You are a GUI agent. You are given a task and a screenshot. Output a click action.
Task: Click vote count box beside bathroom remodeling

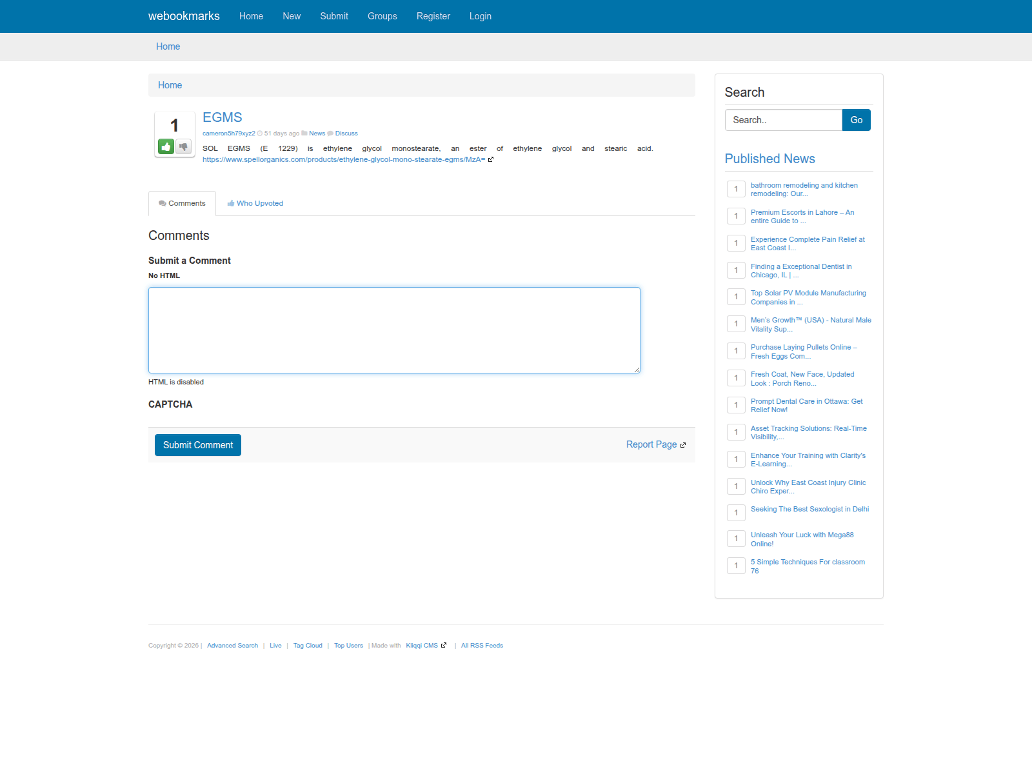coord(736,189)
